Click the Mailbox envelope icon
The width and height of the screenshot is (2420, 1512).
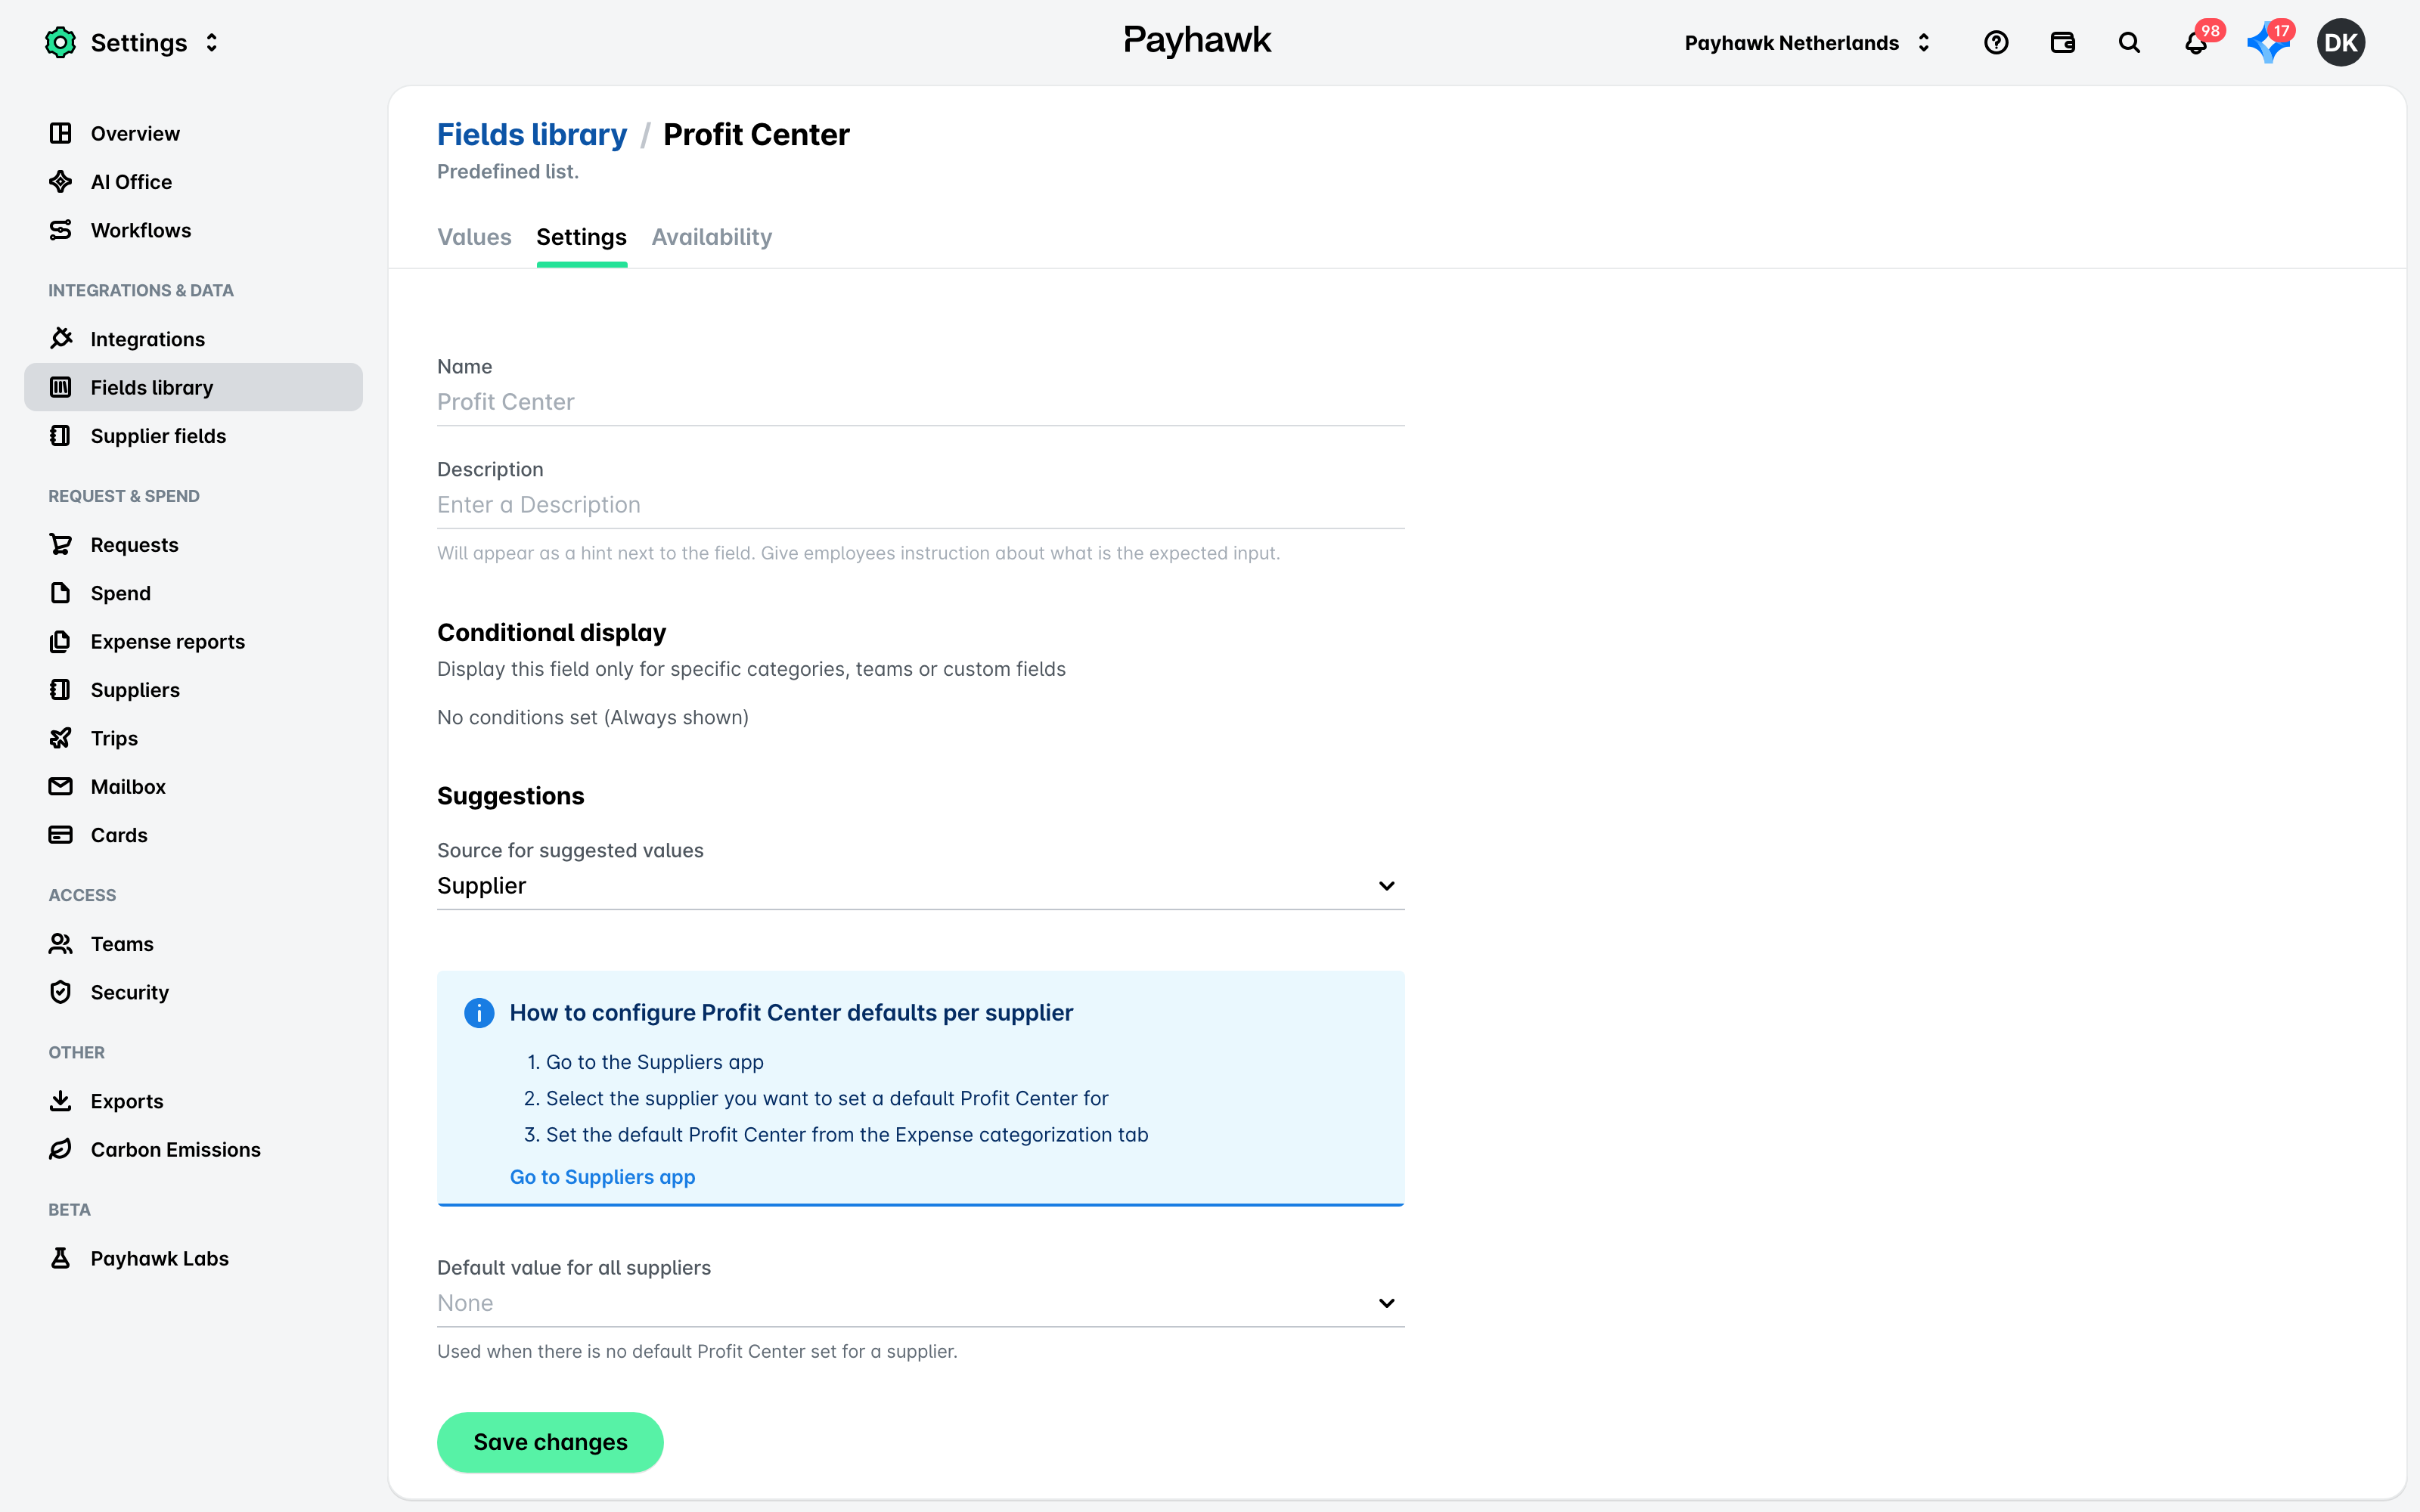pyautogui.click(x=60, y=787)
